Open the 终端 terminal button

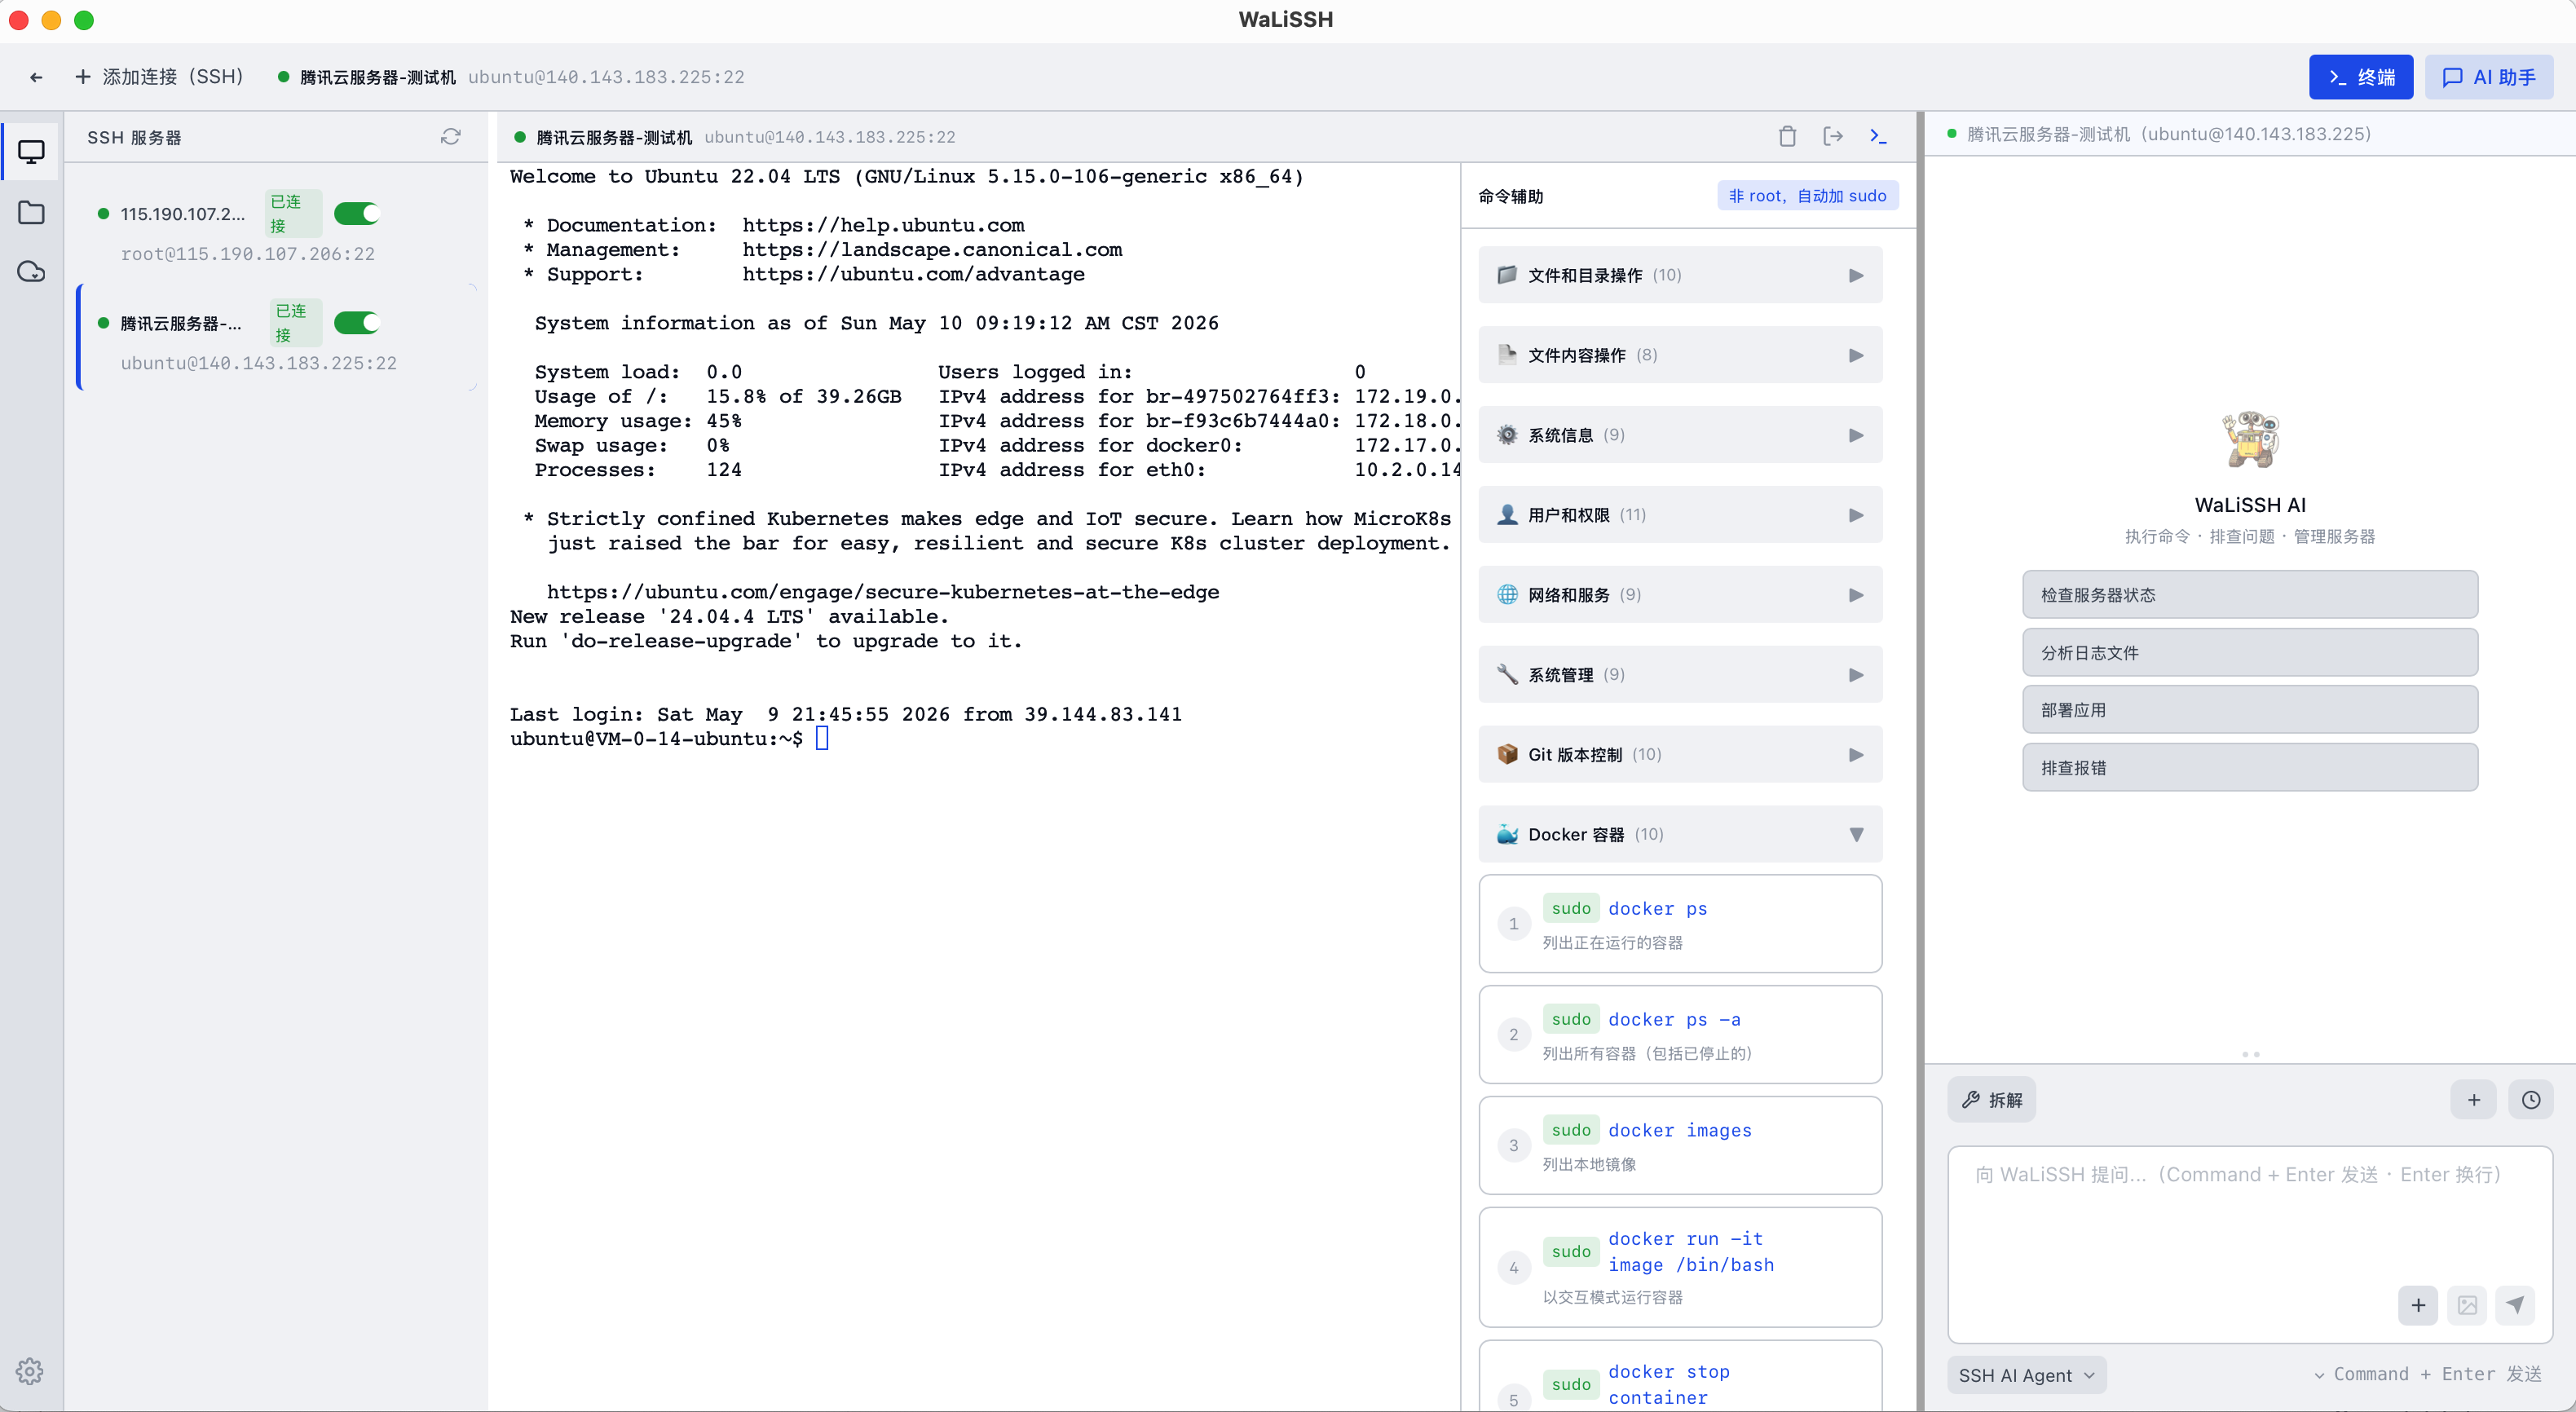point(2360,77)
